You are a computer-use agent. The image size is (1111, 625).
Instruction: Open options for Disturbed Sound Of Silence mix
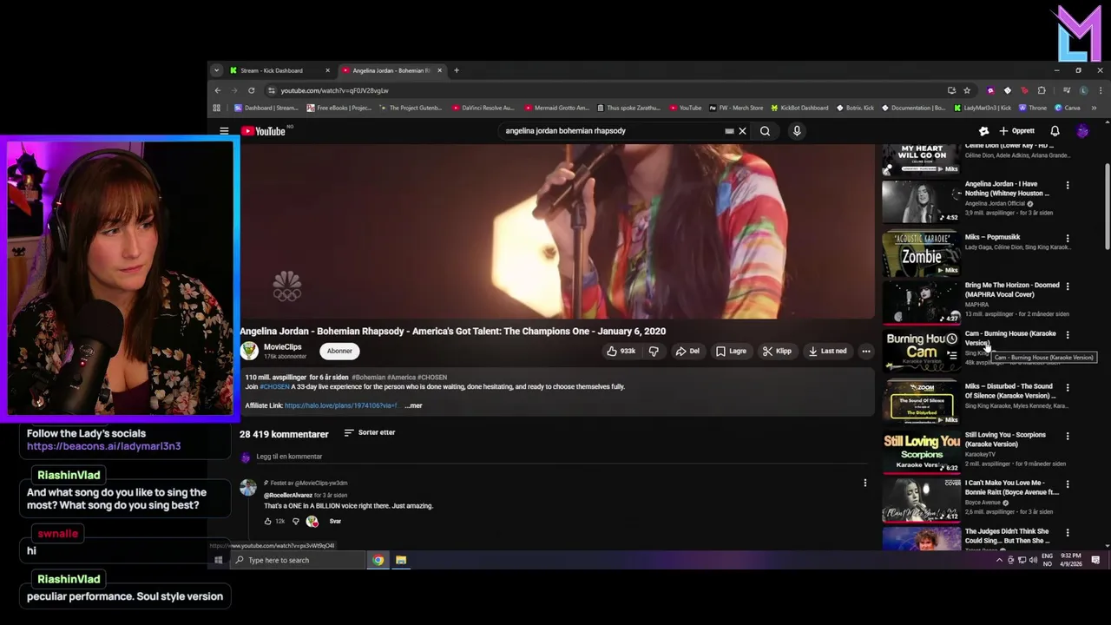[x=1068, y=387]
